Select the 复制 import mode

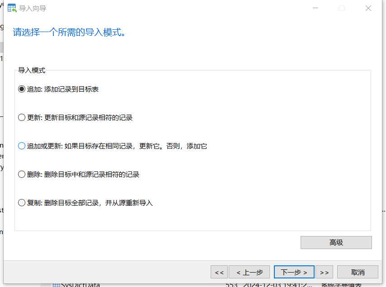coord(21,203)
